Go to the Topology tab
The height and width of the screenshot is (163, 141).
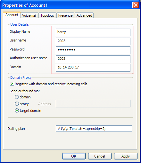tap(47, 15)
